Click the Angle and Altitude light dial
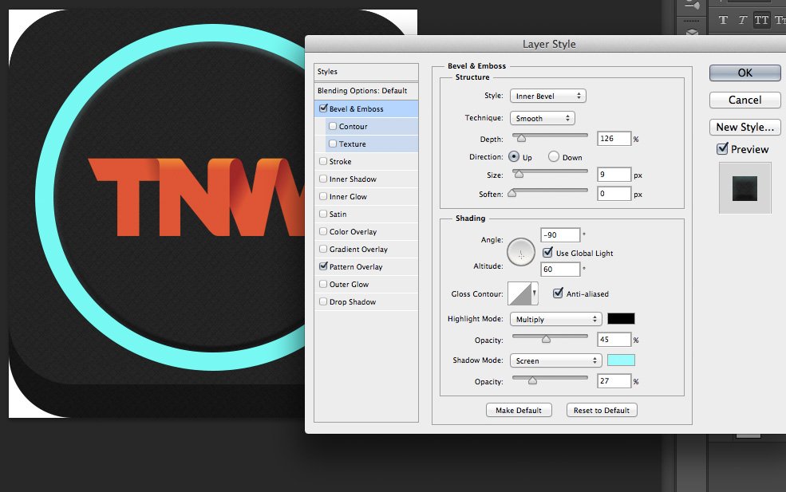This screenshot has height=492, width=786. click(x=521, y=252)
